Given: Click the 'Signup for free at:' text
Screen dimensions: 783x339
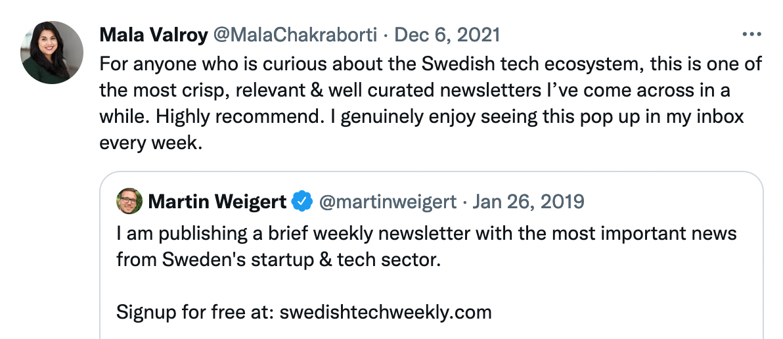Looking at the screenshot, I should [x=196, y=313].
